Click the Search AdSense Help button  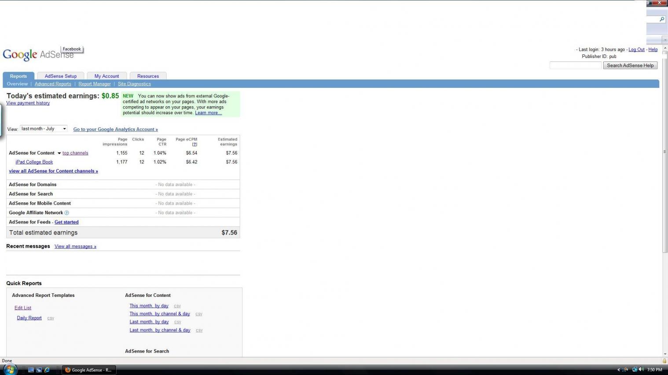(630, 65)
